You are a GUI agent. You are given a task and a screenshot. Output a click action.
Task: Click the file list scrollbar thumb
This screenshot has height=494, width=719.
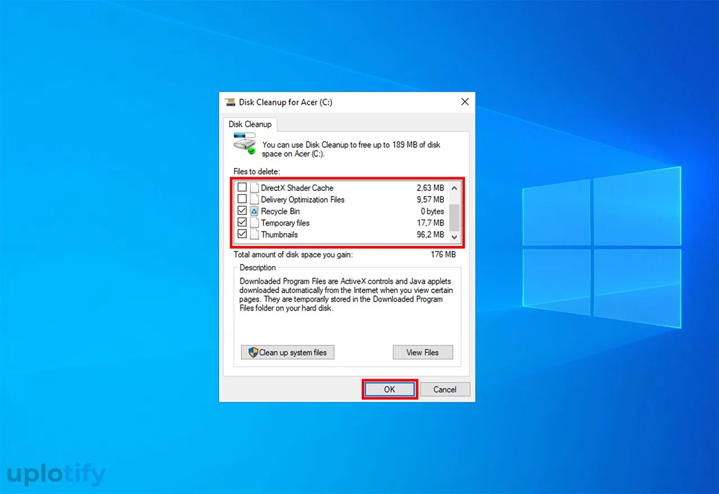coord(454,218)
